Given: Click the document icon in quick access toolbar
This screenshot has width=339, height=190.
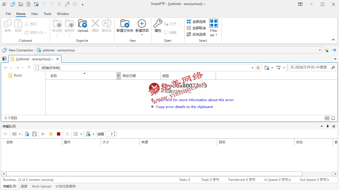Looking at the screenshot, I should click(x=28, y=4).
